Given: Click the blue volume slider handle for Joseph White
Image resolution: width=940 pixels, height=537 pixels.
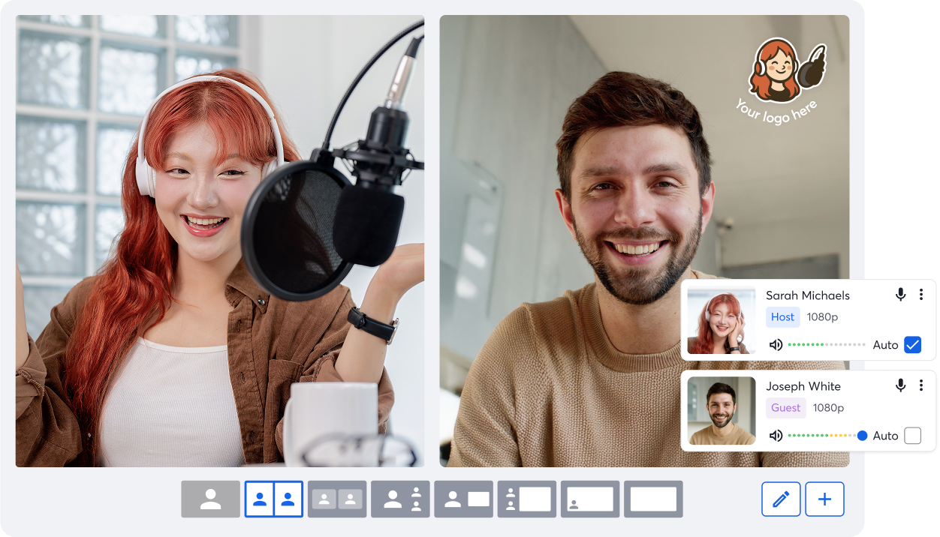Looking at the screenshot, I should [862, 436].
